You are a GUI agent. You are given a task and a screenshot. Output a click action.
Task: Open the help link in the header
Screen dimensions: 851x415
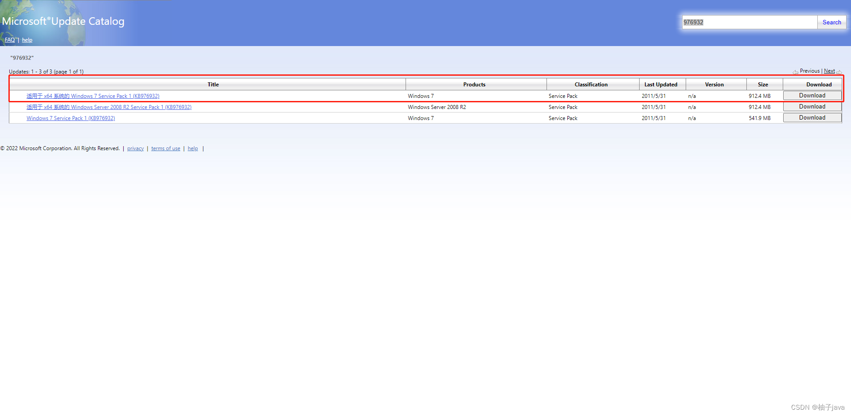click(x=27, y=40)
